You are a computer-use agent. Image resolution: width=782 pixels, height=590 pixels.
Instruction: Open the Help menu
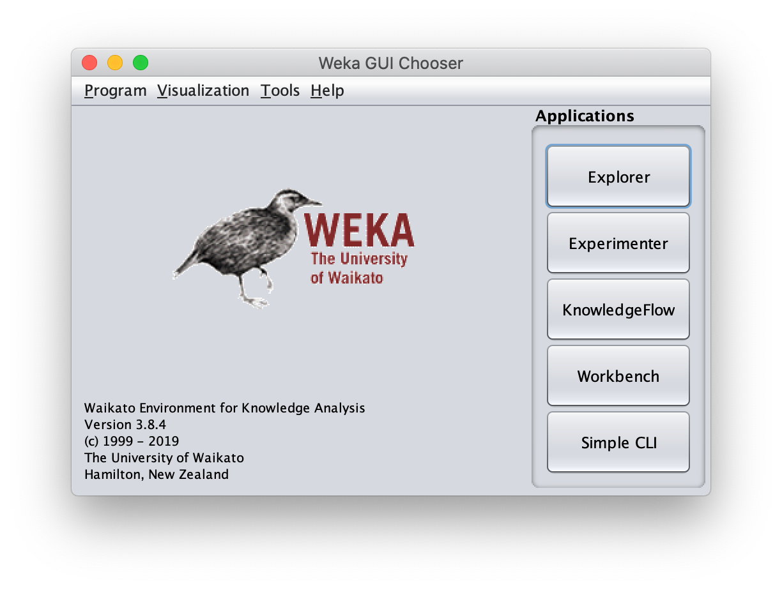click(327, 91)
